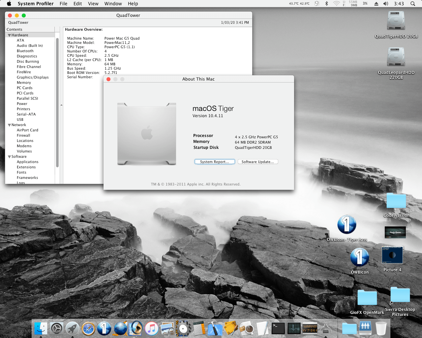Collapse the Network section triangle
This screenshot has height=338, width=422.
(x=9, y=125)
